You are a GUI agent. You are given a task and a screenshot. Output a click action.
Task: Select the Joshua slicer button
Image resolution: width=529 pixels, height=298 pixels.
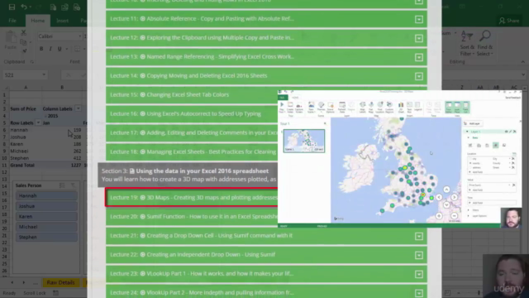(46, 206)
